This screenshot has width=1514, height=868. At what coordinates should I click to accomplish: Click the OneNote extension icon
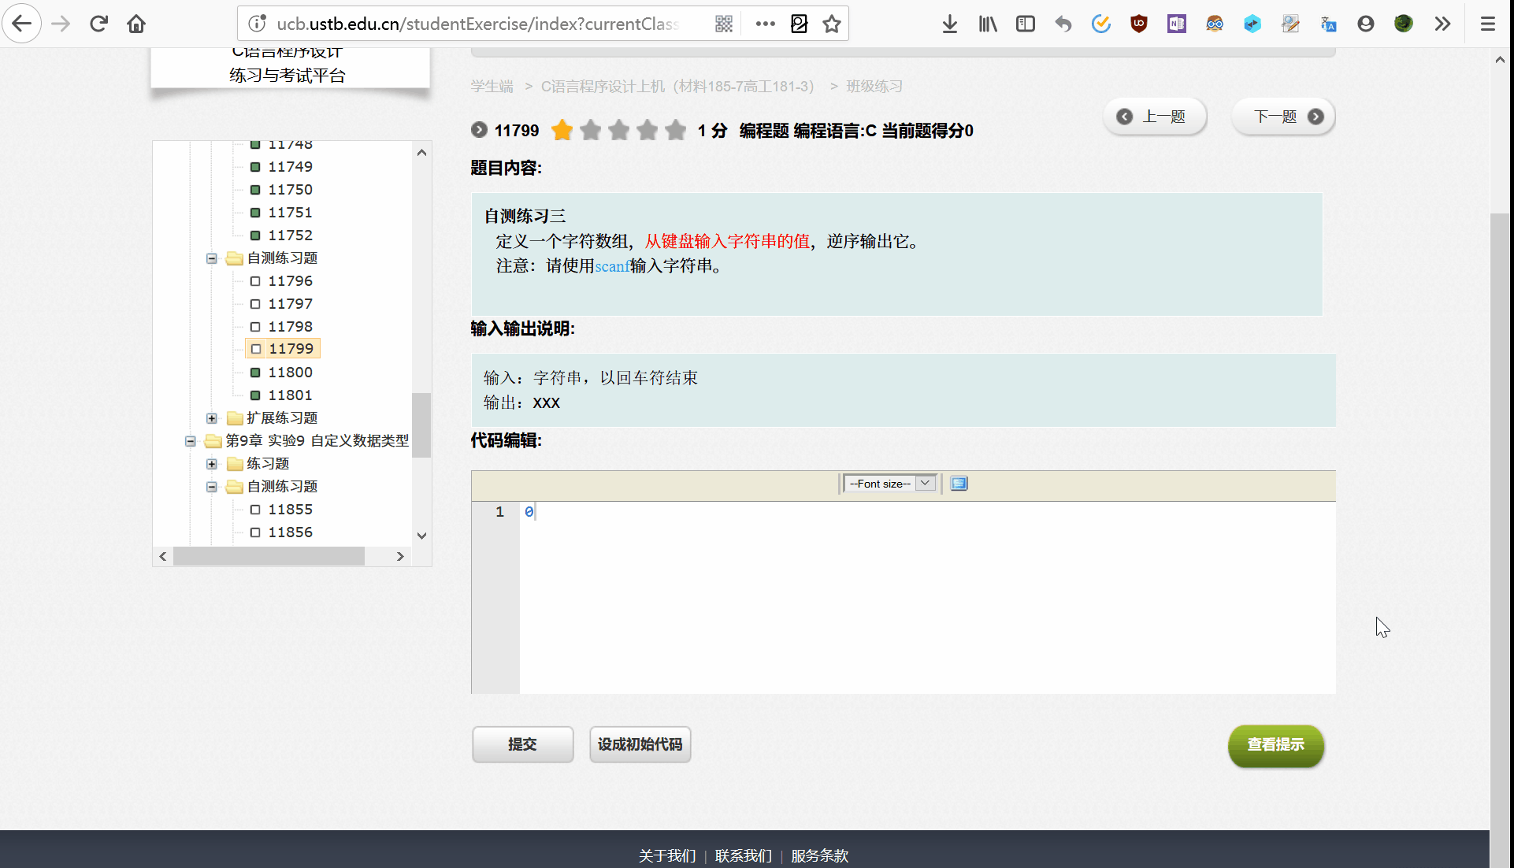click(x=1176, y=24)
